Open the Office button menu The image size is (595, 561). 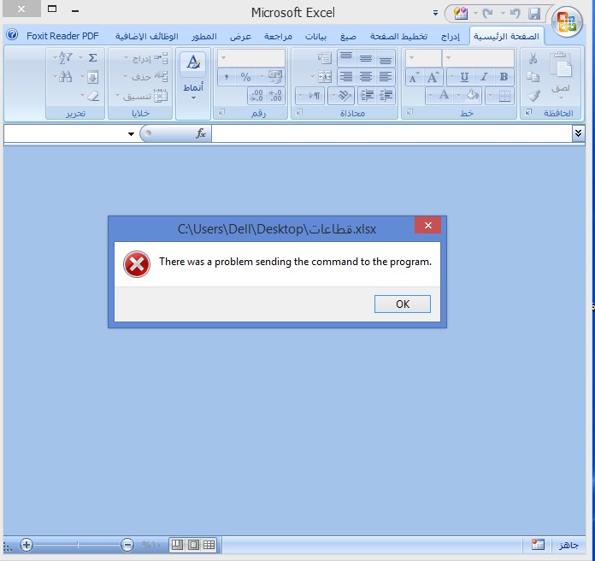pos(567,21)
